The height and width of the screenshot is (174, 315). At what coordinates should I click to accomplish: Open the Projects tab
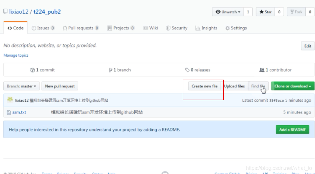121,28
